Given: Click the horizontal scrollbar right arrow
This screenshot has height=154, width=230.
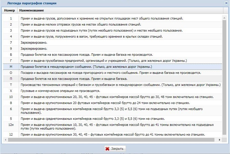Looking at the screenshot, I should pos(220,140).
